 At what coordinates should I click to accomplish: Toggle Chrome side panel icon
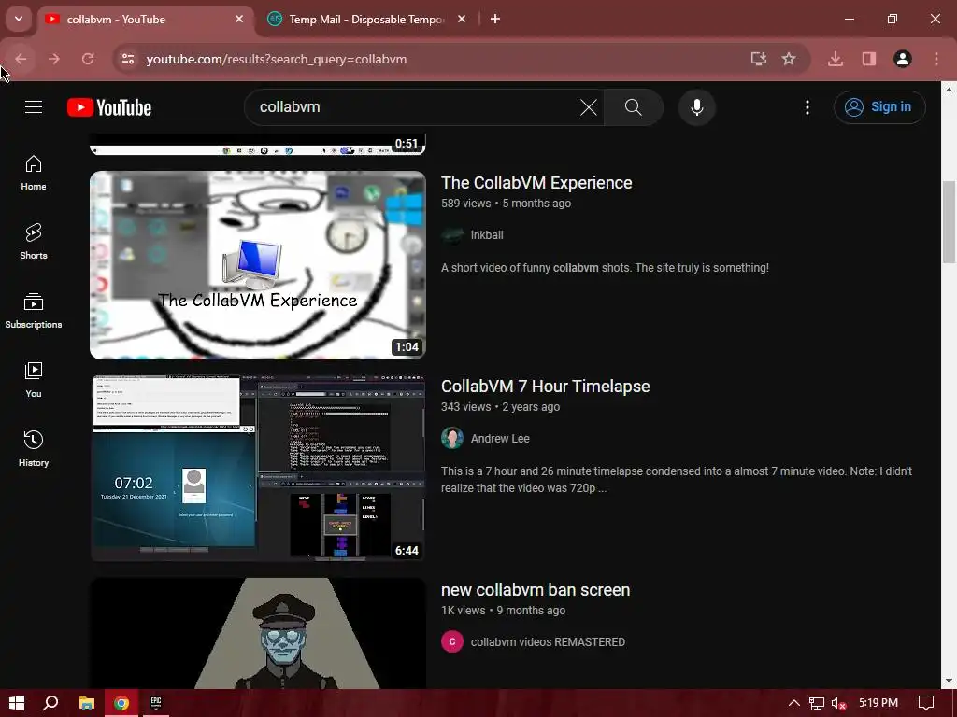coord(869,59)
